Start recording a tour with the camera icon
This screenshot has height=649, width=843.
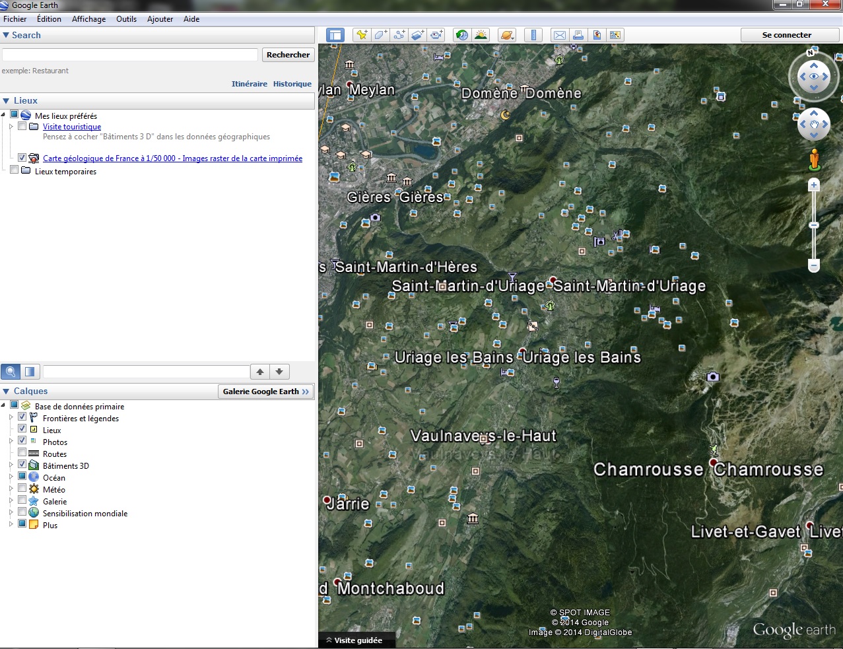tap(436, 35)
